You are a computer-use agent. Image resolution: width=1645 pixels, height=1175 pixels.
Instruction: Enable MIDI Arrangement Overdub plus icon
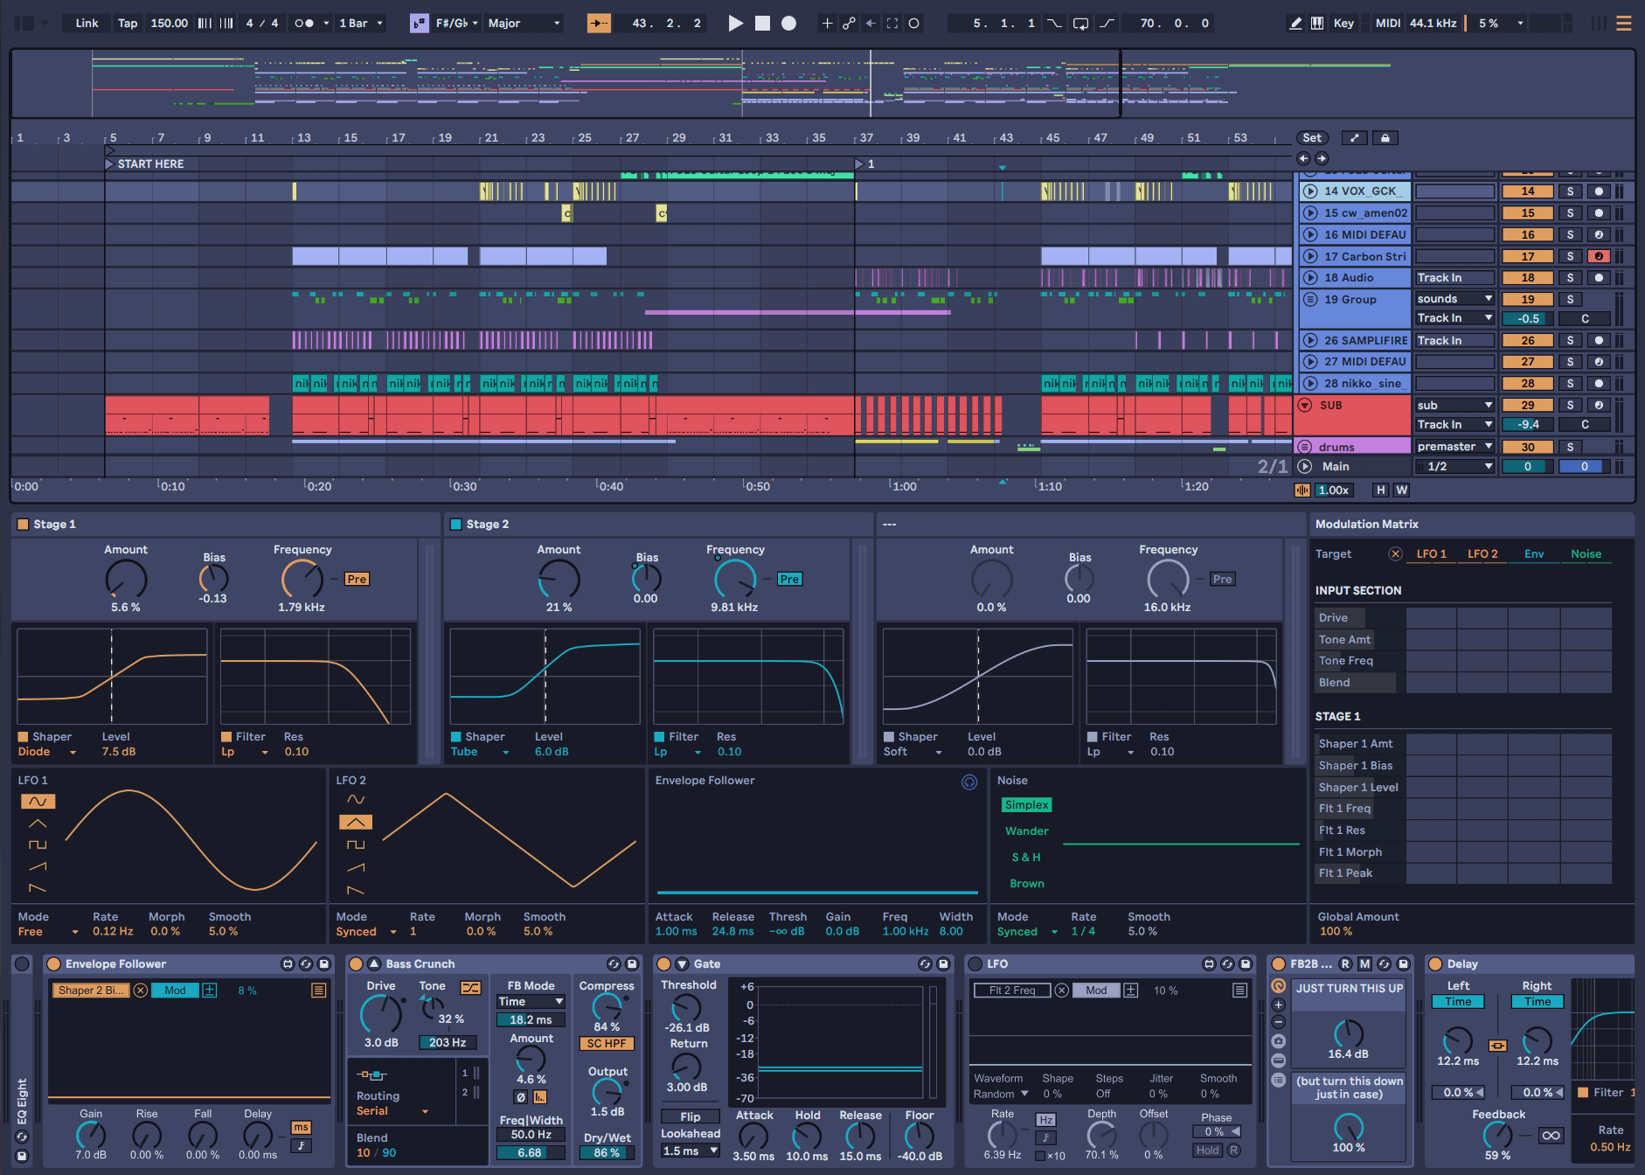click(x=827, y=24)
